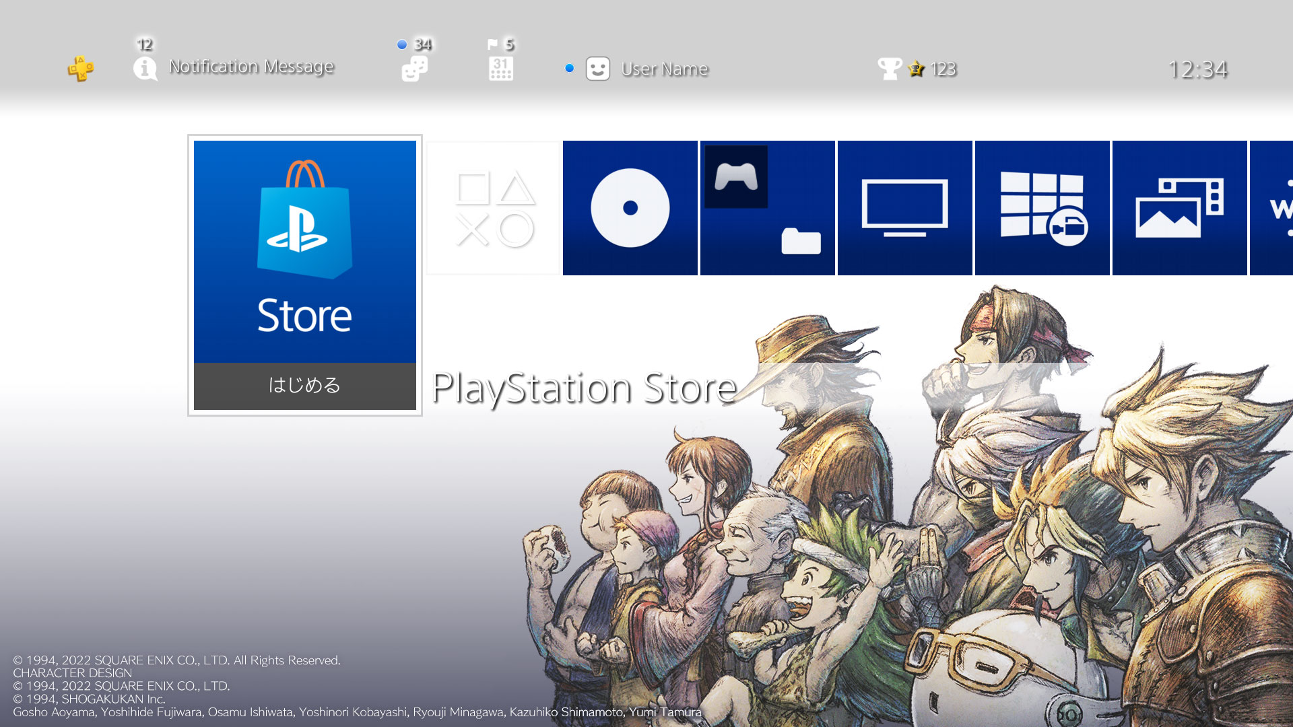Click the Notification Message text

[251, 67]
